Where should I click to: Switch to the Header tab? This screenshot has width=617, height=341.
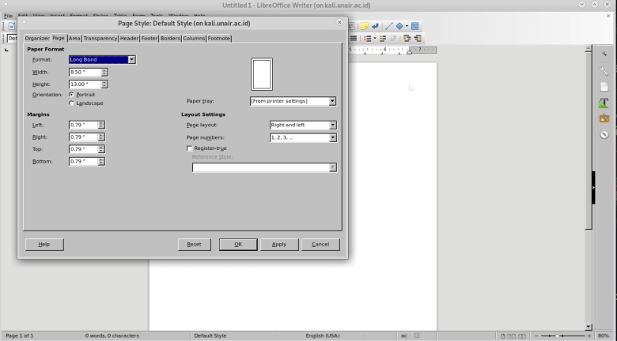click(129, 38)
